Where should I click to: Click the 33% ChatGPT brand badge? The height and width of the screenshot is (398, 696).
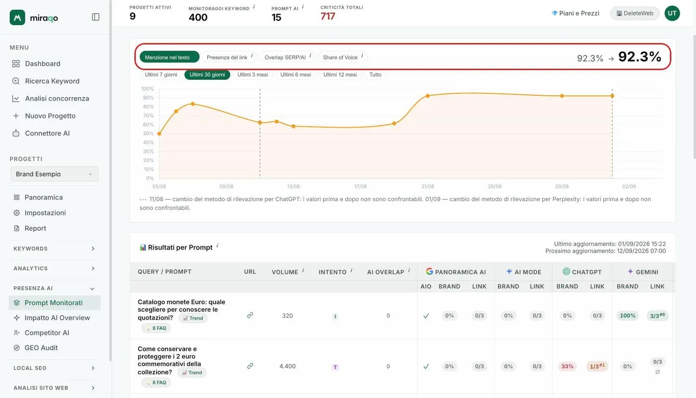pyautogui.click(x=567, y=366)
